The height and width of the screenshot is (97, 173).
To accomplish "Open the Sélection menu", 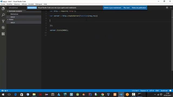I will click(x=17, y=4).
